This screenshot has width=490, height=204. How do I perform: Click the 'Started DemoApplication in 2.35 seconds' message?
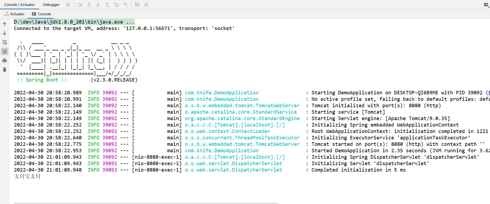coord(401,151)
